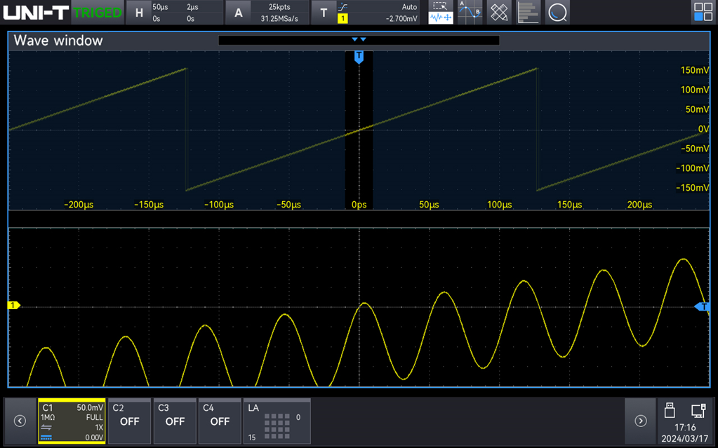Click the search magnifier icon

coord(557,12)
